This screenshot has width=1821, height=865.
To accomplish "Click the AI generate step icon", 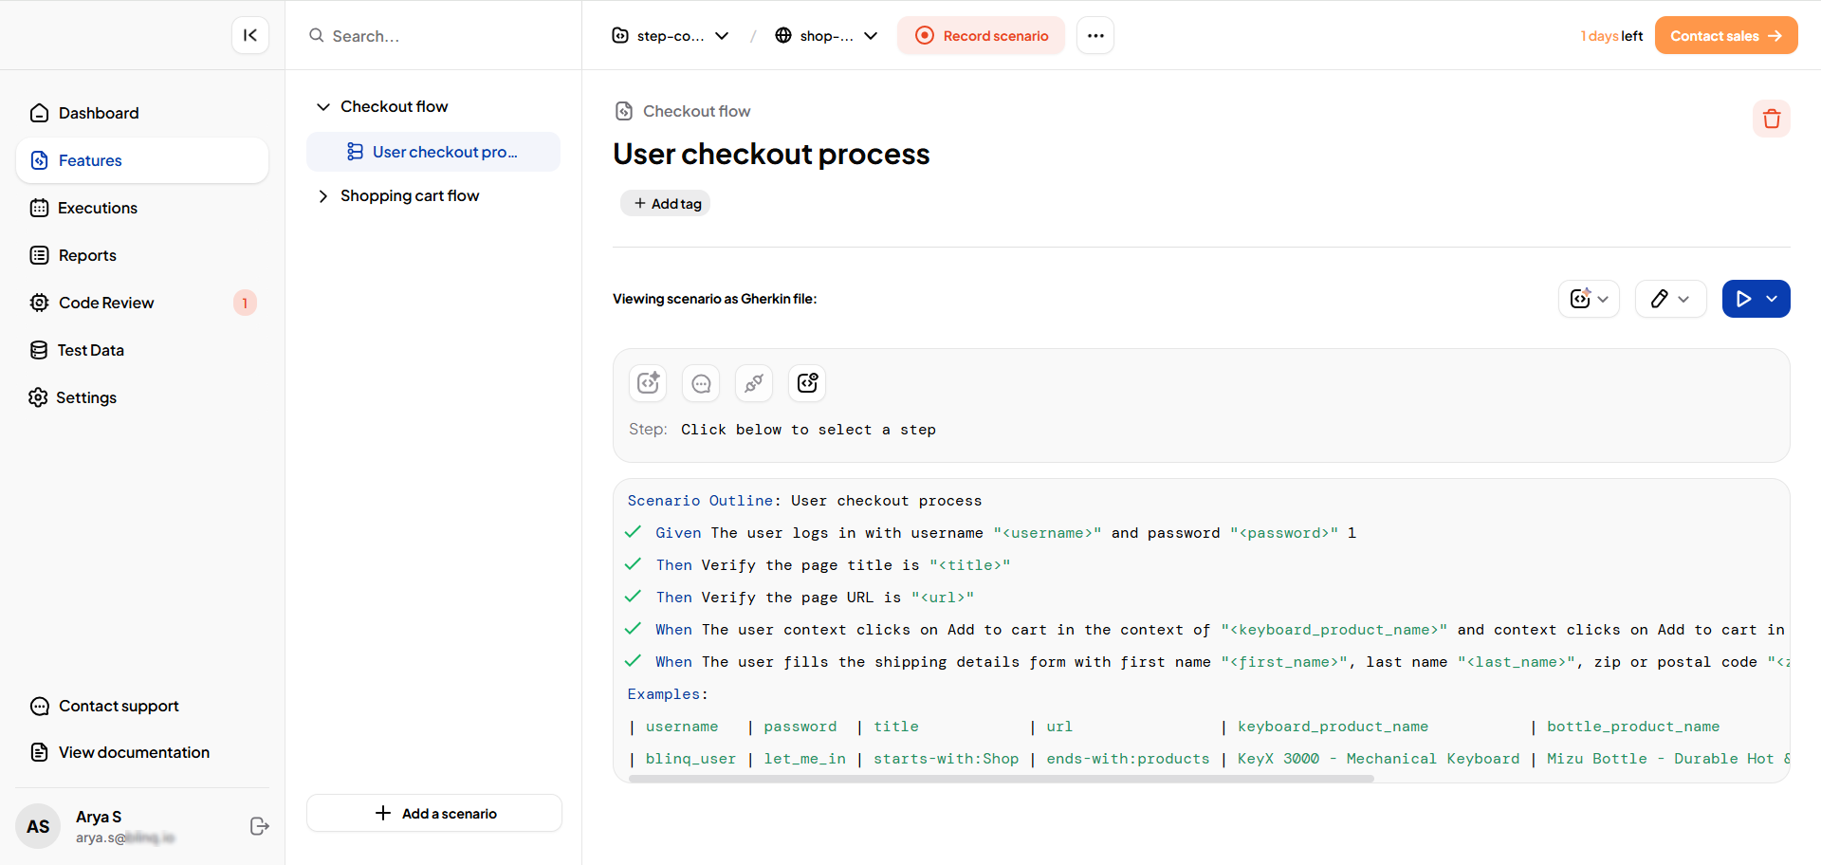I will (648, 383).
